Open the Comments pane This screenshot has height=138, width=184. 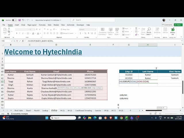click(167, 25)
